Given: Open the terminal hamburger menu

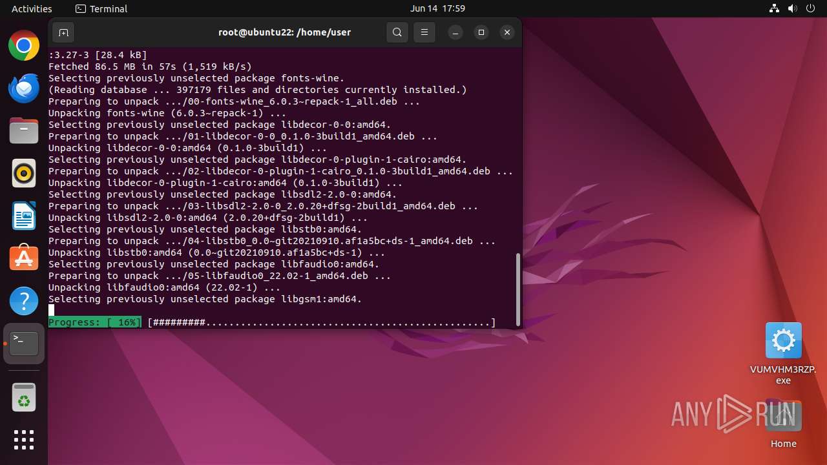Looking at the screenshot, I should [424, 32].
